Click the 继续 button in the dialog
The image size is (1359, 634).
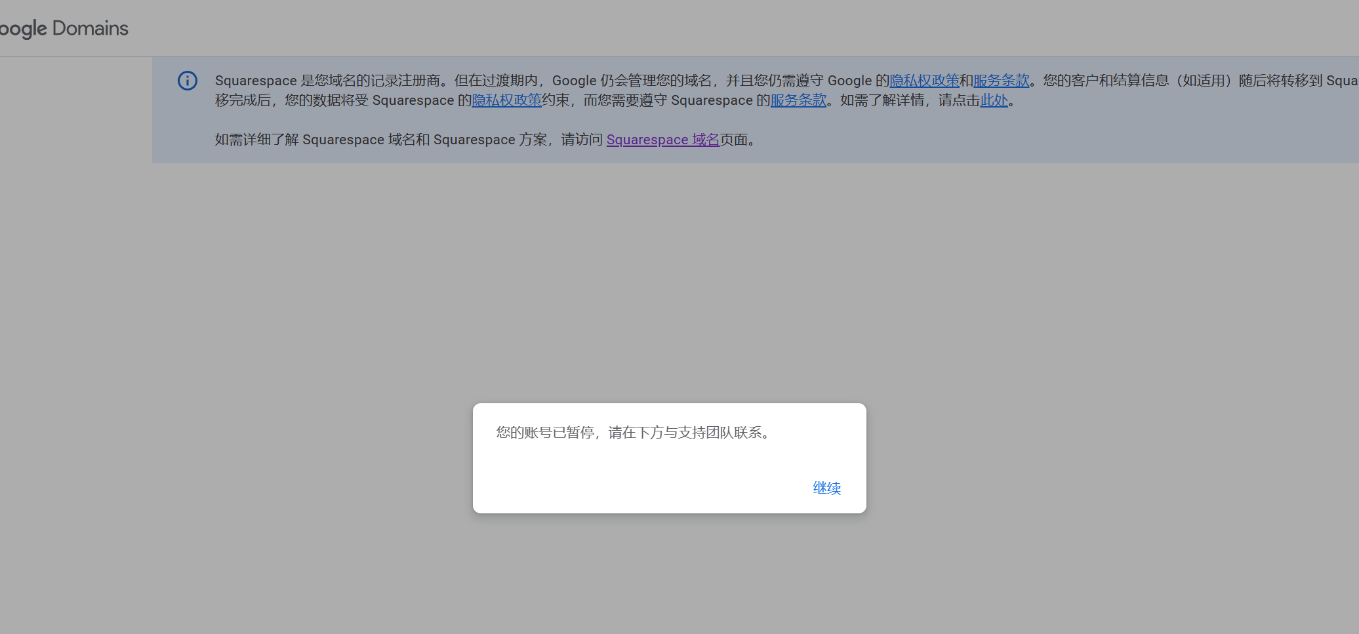point(826,488)
